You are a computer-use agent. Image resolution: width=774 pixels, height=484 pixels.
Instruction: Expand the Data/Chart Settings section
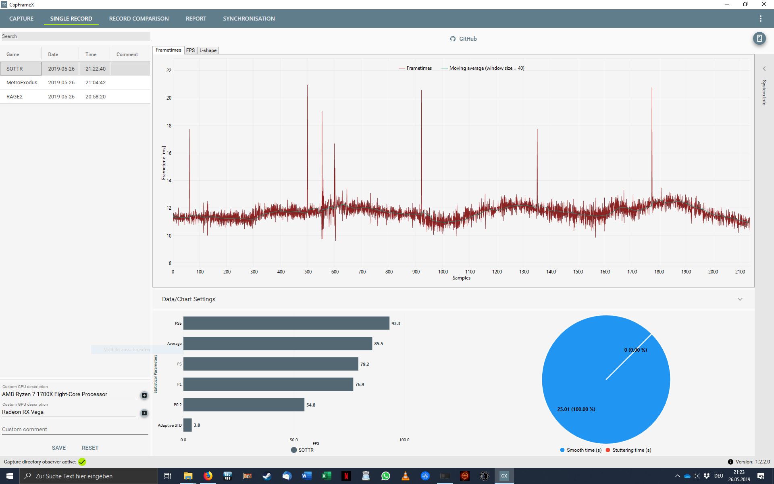coord(740,299)
